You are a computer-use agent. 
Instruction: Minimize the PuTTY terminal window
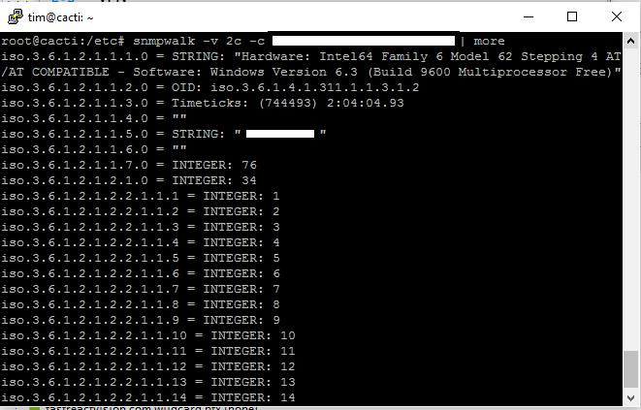pyautogui.click(x=529, y=16)
